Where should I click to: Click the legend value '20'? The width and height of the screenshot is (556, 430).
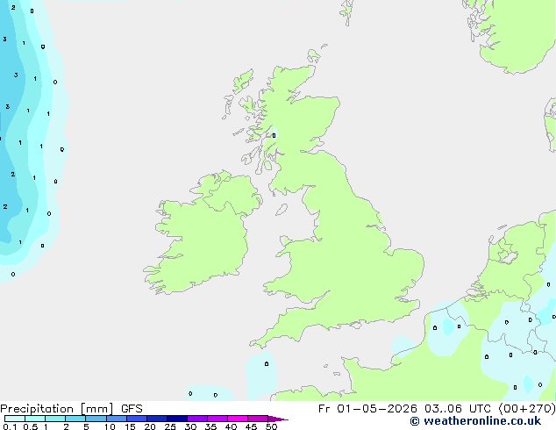150,426
